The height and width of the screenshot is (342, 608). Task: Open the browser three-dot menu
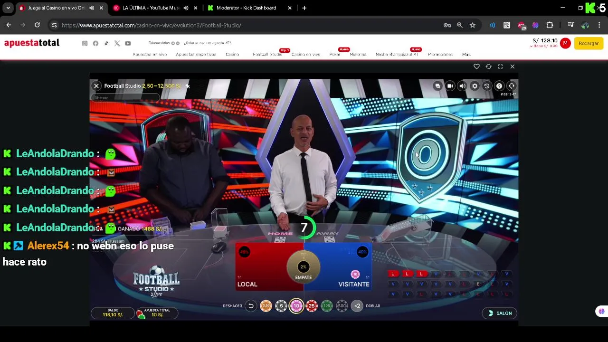(x=599, y=25)
